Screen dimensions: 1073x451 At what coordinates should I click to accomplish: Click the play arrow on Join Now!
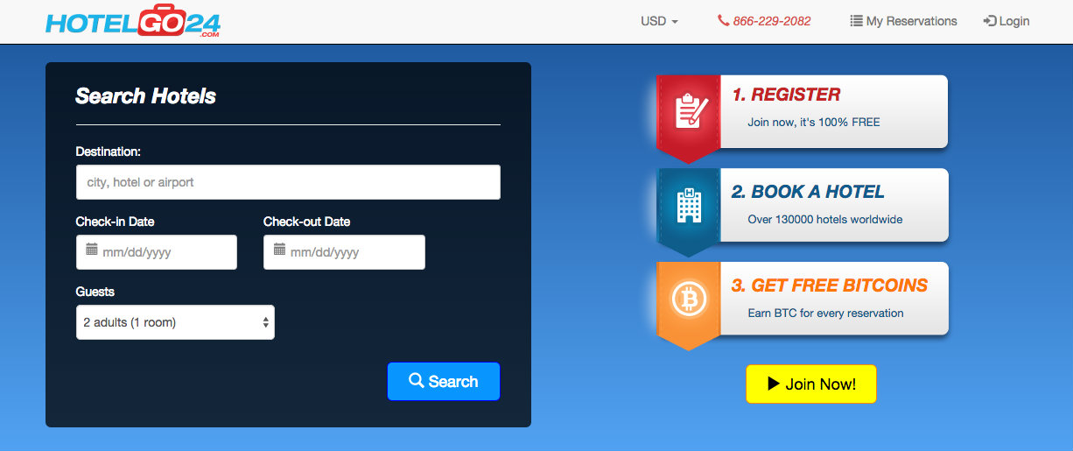(x=774, y=384)
